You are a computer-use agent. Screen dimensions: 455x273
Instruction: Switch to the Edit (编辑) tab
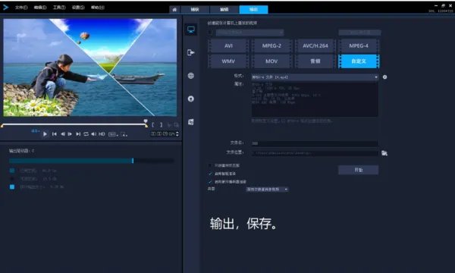tap(224, 10)
